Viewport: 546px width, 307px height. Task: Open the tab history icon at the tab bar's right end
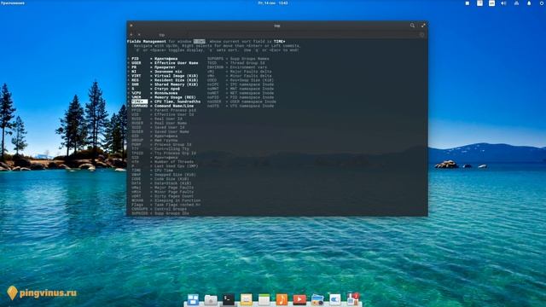(421, 35)
